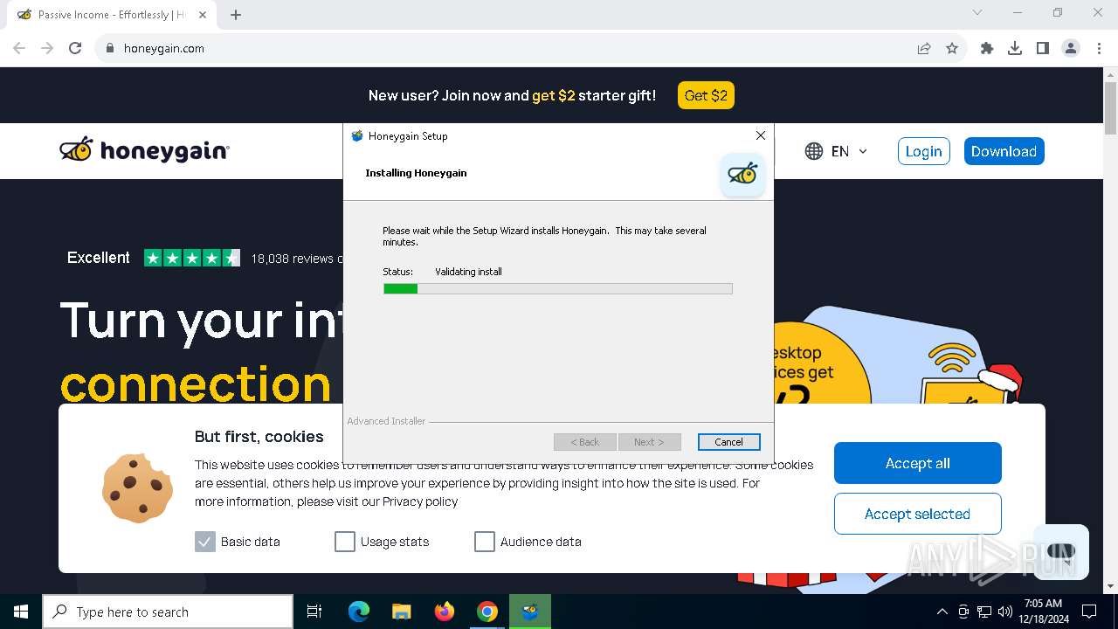
Task: Enable the Usage stats checkbox
Action: [344, 542]
